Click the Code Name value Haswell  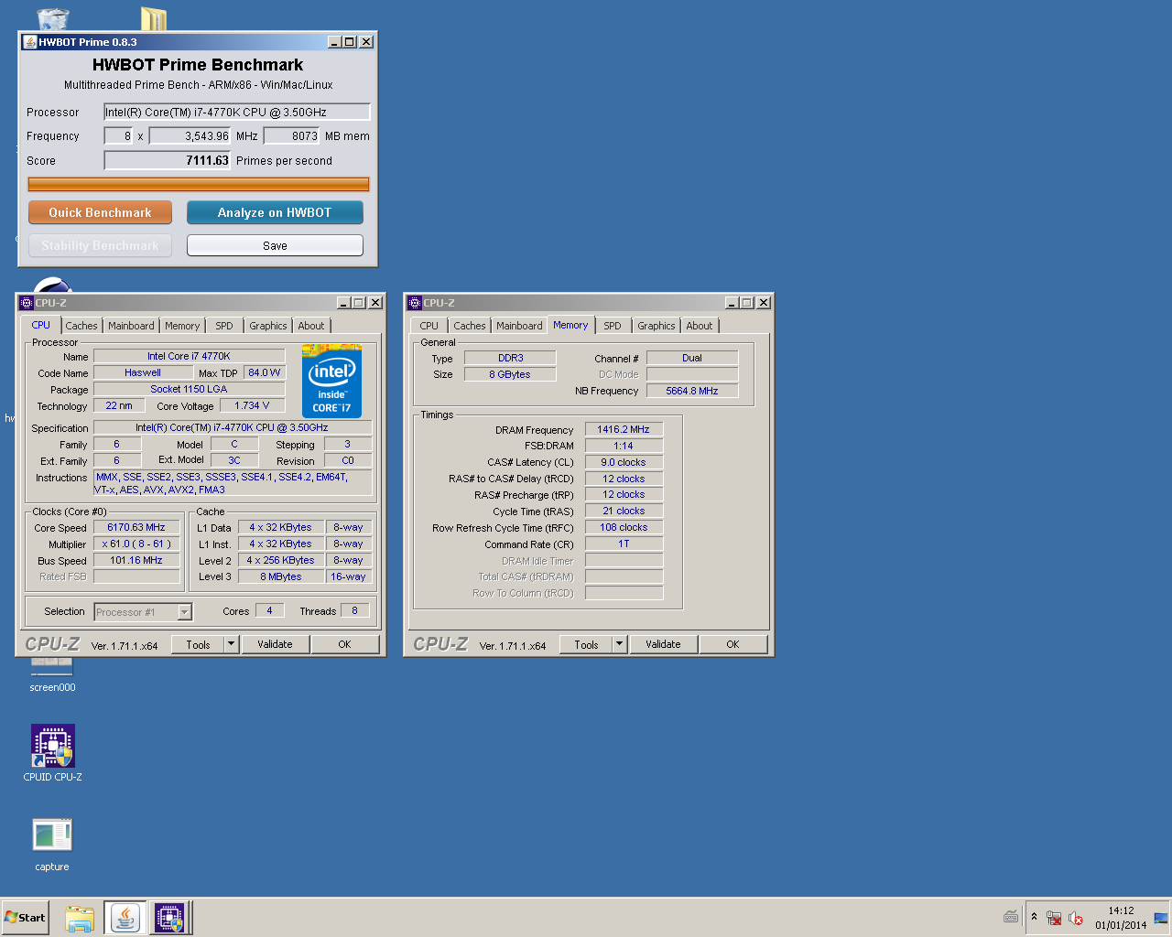pyautogui.click(x=143, y=372)
